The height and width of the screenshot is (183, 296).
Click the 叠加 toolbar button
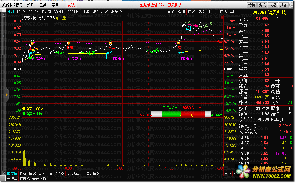tap(181, 12)
